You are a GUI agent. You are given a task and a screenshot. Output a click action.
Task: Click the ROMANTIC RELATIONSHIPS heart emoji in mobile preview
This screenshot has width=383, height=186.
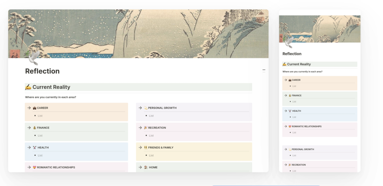pyautogui.click(x=290, y=127)
